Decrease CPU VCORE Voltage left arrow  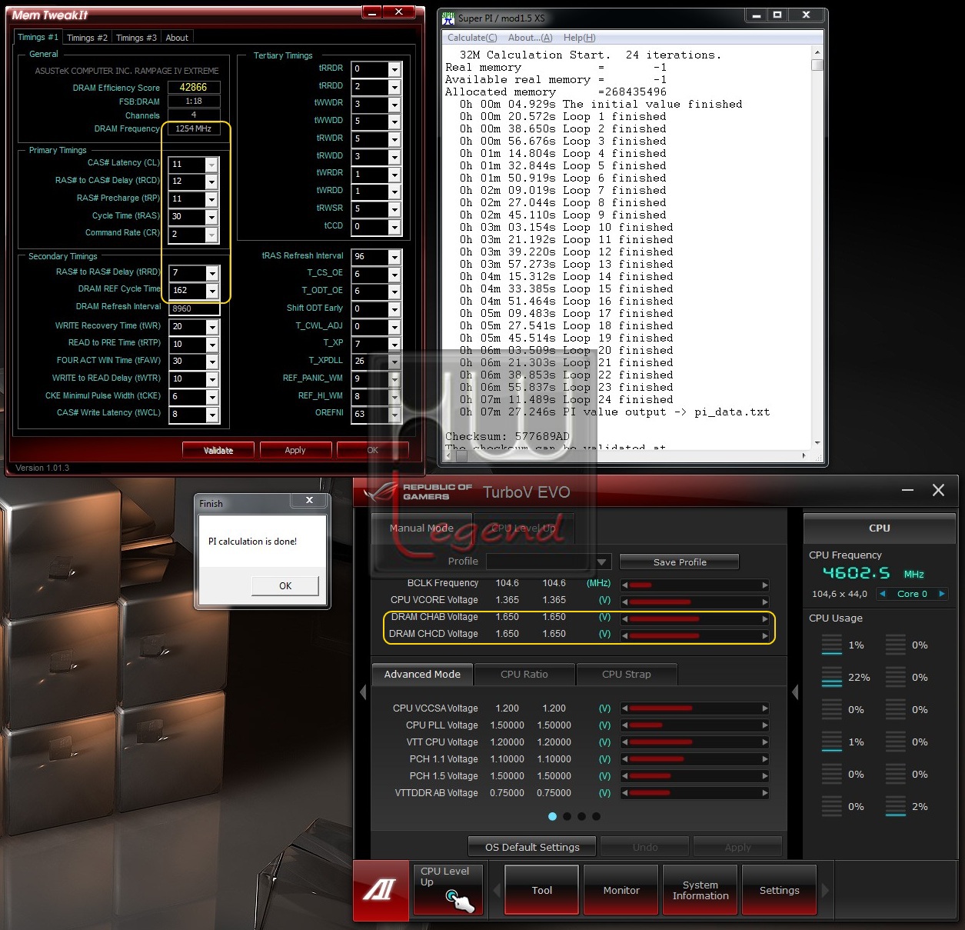tap(624, 602)
